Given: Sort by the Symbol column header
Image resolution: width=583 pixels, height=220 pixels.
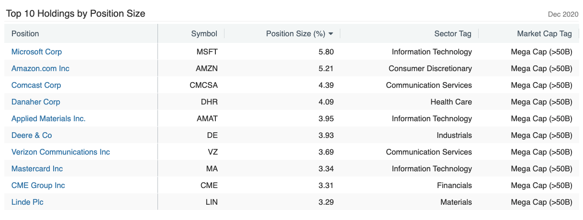Looking at the screenshot, I should point(204,33).
